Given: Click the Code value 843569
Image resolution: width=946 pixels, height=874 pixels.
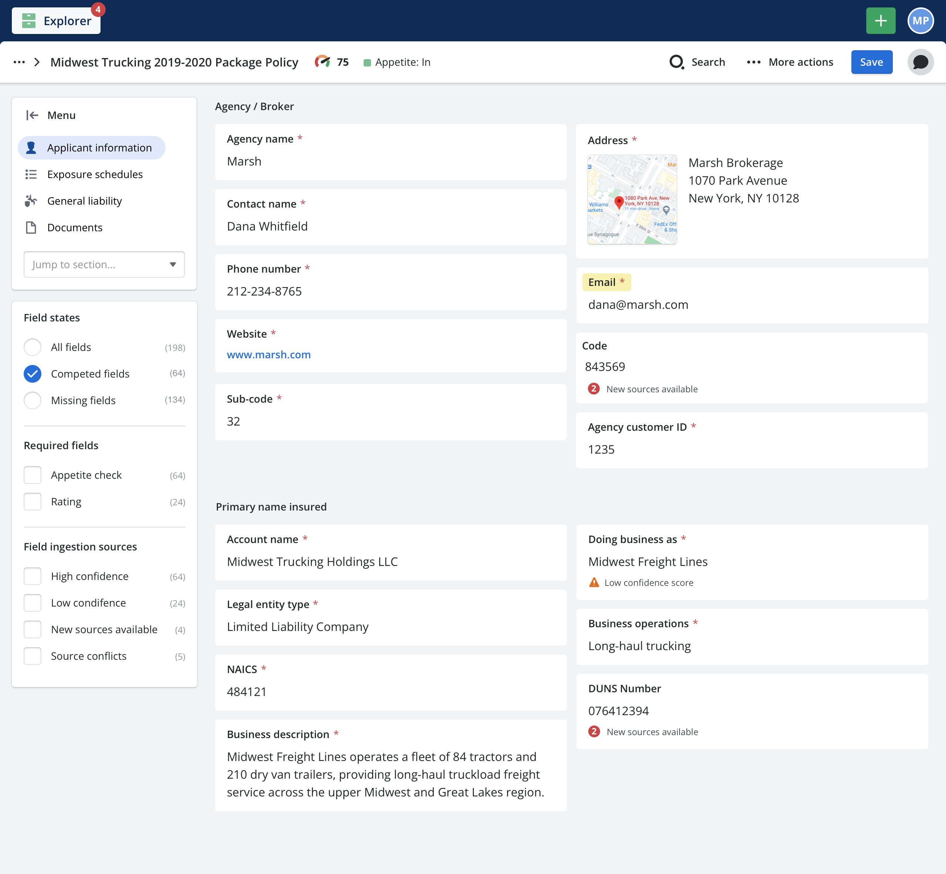Looking at the screenshot, I should tap(605, 366).
